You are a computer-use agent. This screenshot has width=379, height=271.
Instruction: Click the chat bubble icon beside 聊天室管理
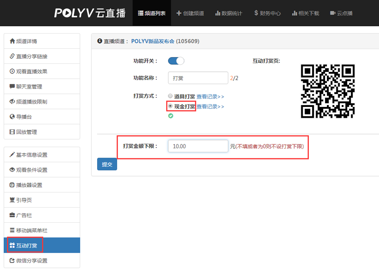[x=12, y=87]
